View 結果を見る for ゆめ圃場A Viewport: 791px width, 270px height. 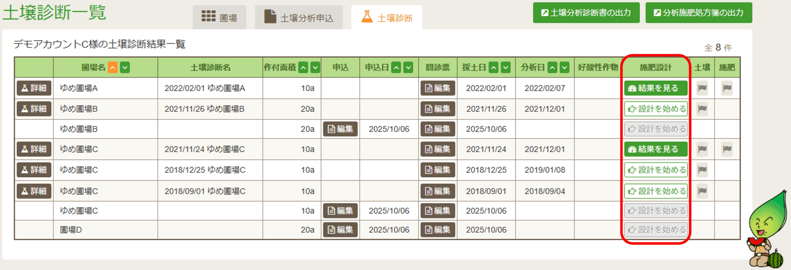[x=656, y=88]
